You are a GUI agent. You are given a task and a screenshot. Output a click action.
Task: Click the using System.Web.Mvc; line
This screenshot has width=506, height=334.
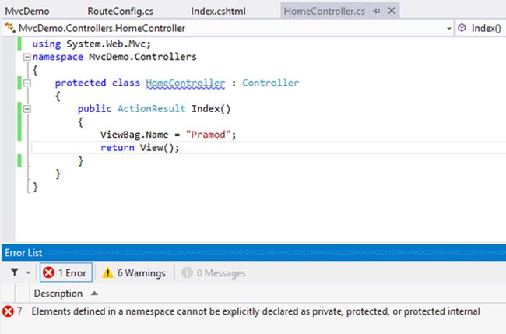pyautogui.click(x=91, y=44)
